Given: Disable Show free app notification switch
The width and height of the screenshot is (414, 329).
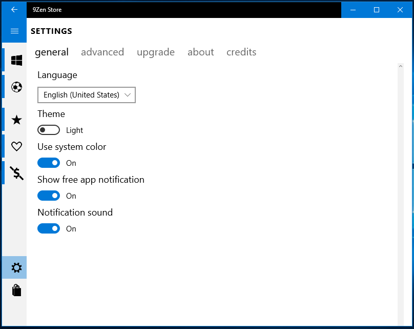Looking at the screenshot, I should click(49, 196).
